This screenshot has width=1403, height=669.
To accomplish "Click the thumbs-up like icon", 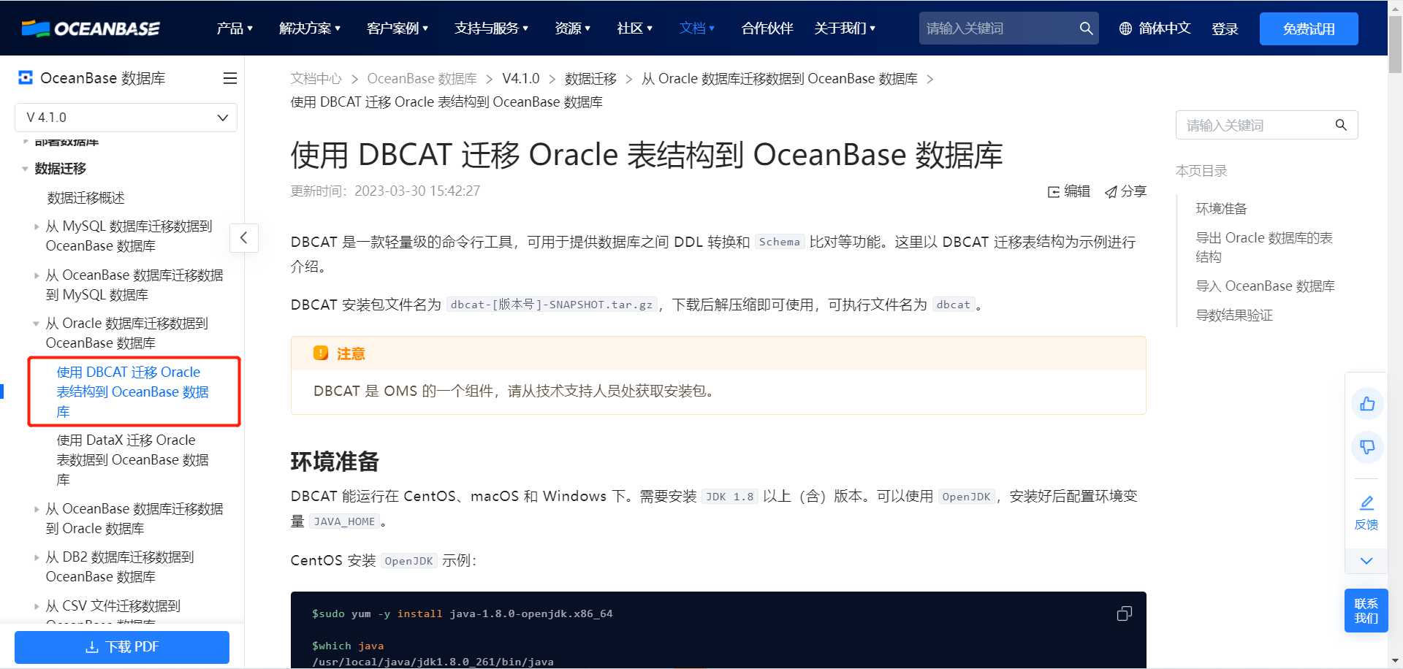I will 1367,404.
